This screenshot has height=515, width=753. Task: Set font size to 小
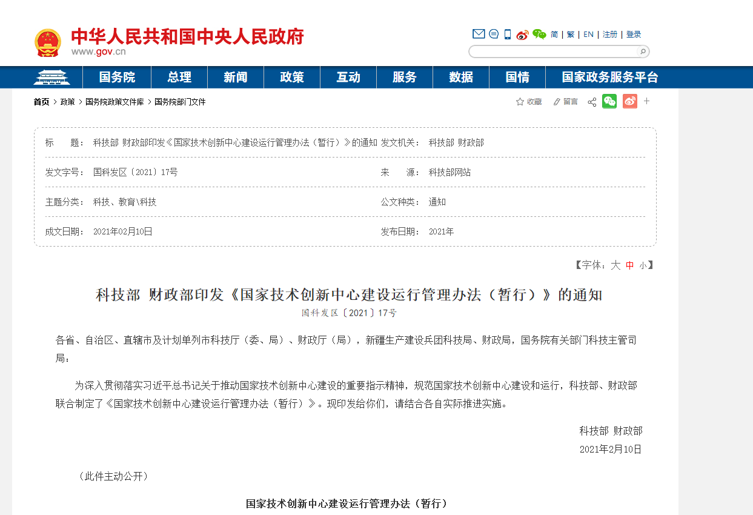point(642,265)
